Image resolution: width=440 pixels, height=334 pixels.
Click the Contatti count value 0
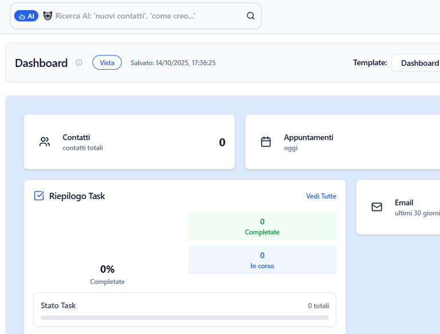(222, 142)
